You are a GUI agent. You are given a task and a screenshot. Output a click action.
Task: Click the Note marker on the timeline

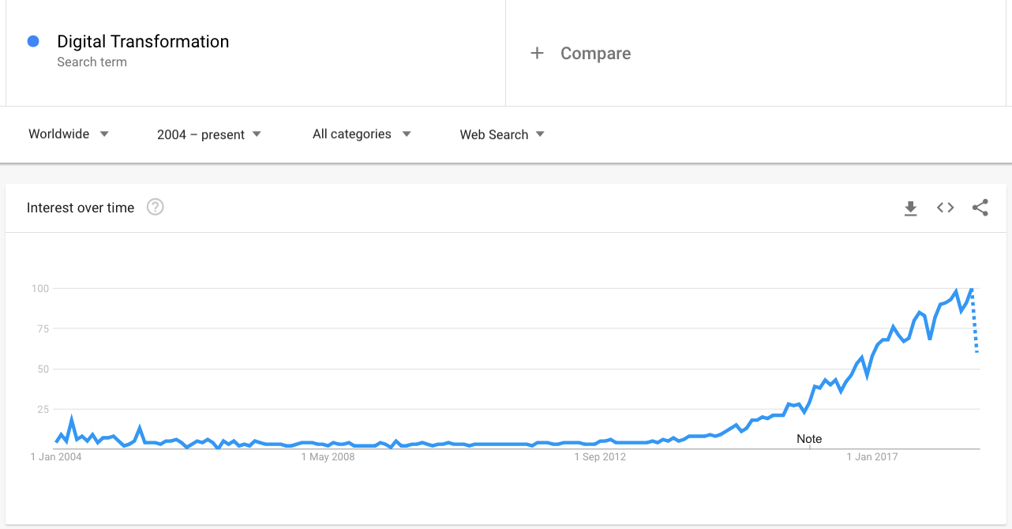point(809,439)
